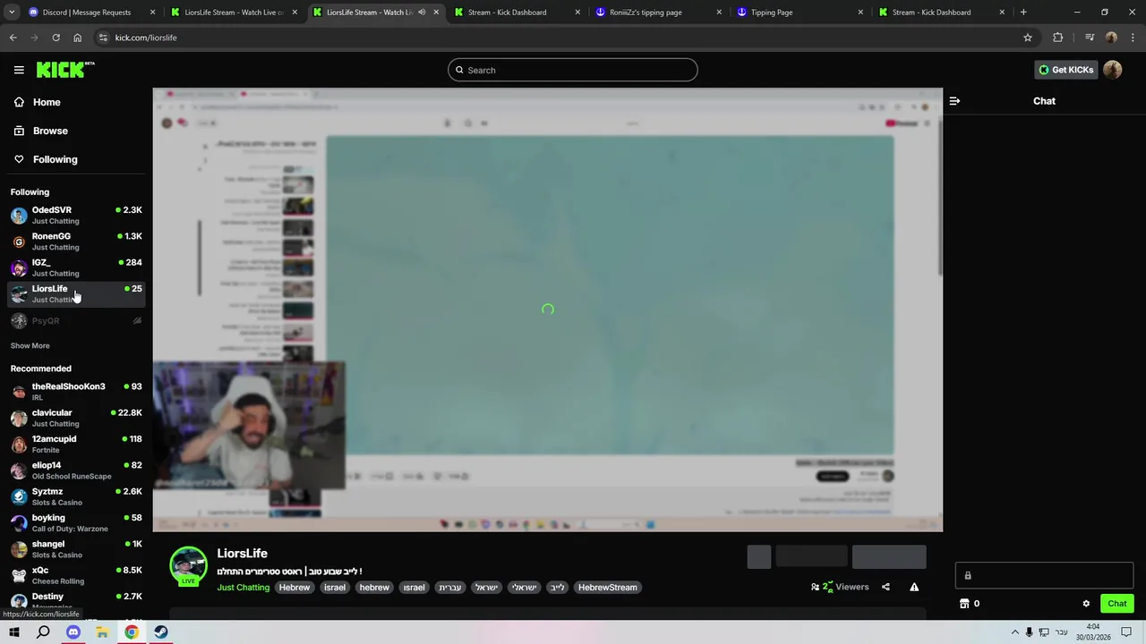This screenshot has height=644, width=1146.
Task: Report stream with warning icon
Action: pos(914,587)
